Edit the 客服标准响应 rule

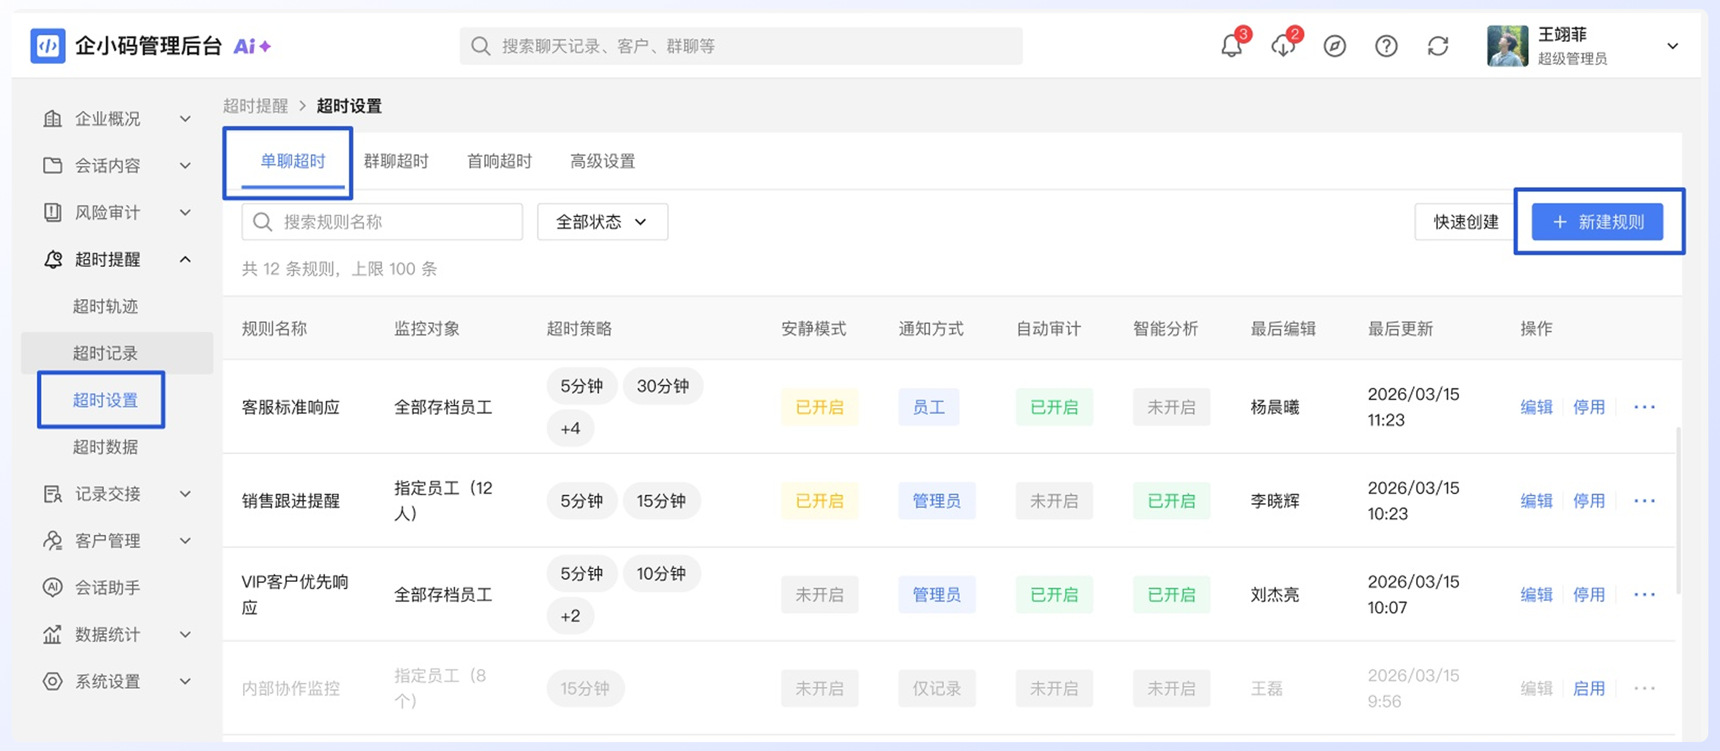[x=1536, y=407]
